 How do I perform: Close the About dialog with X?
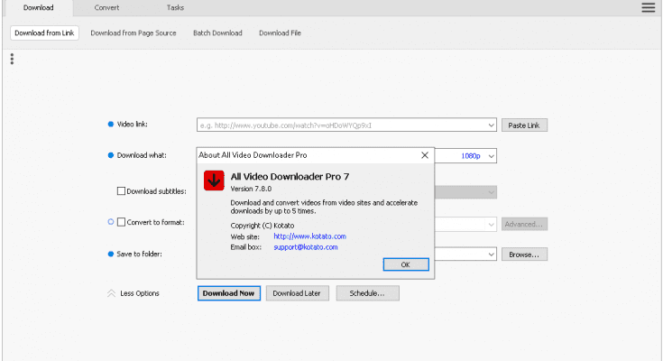point(425,155)
